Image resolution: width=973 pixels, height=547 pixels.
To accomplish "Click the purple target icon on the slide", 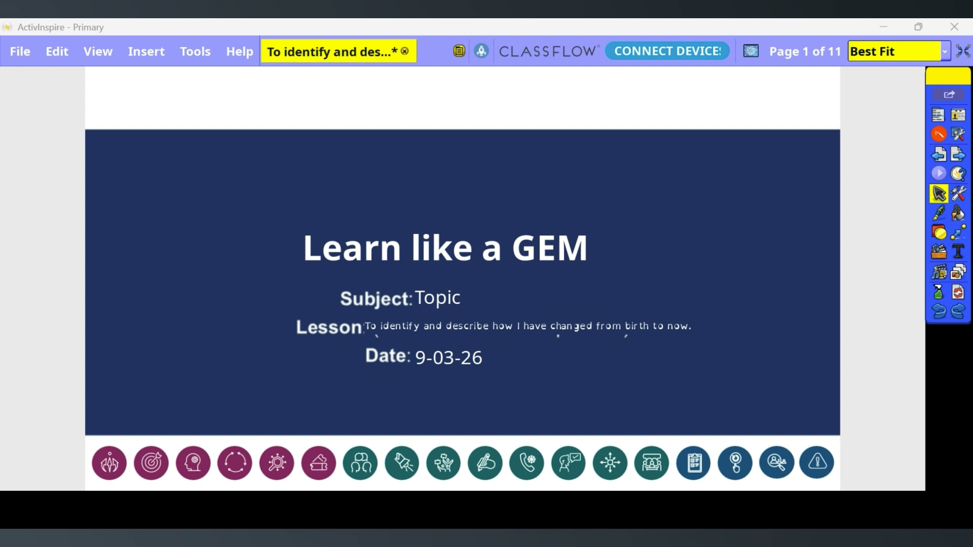I will 151,462.
